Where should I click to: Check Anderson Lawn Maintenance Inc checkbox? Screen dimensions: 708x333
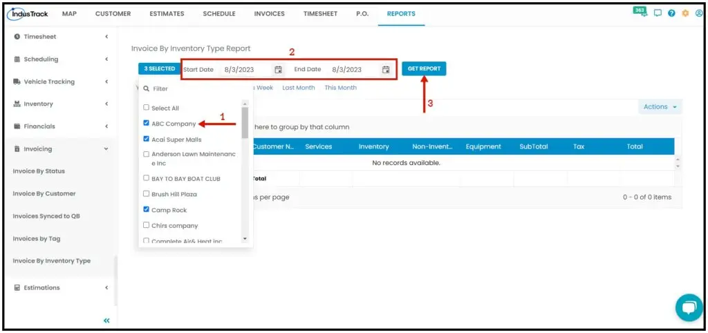[146, 154]
